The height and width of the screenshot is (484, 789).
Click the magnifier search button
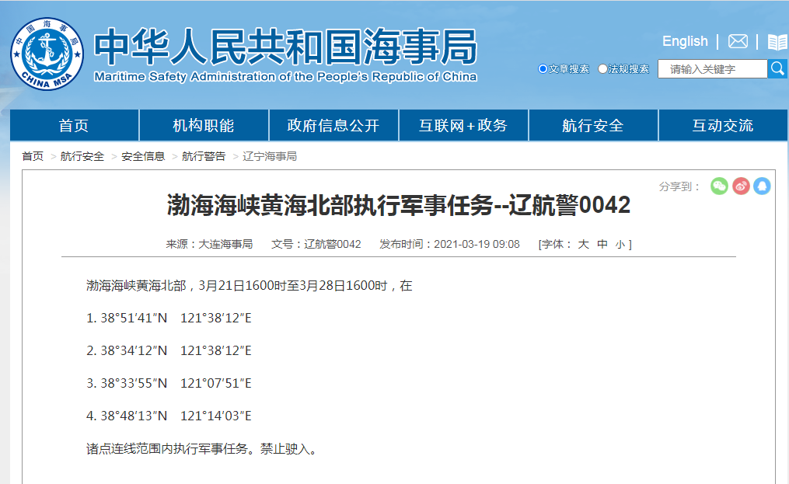click(x=778, y=68)
